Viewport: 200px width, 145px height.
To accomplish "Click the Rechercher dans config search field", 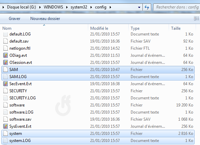I will point(177,7).
